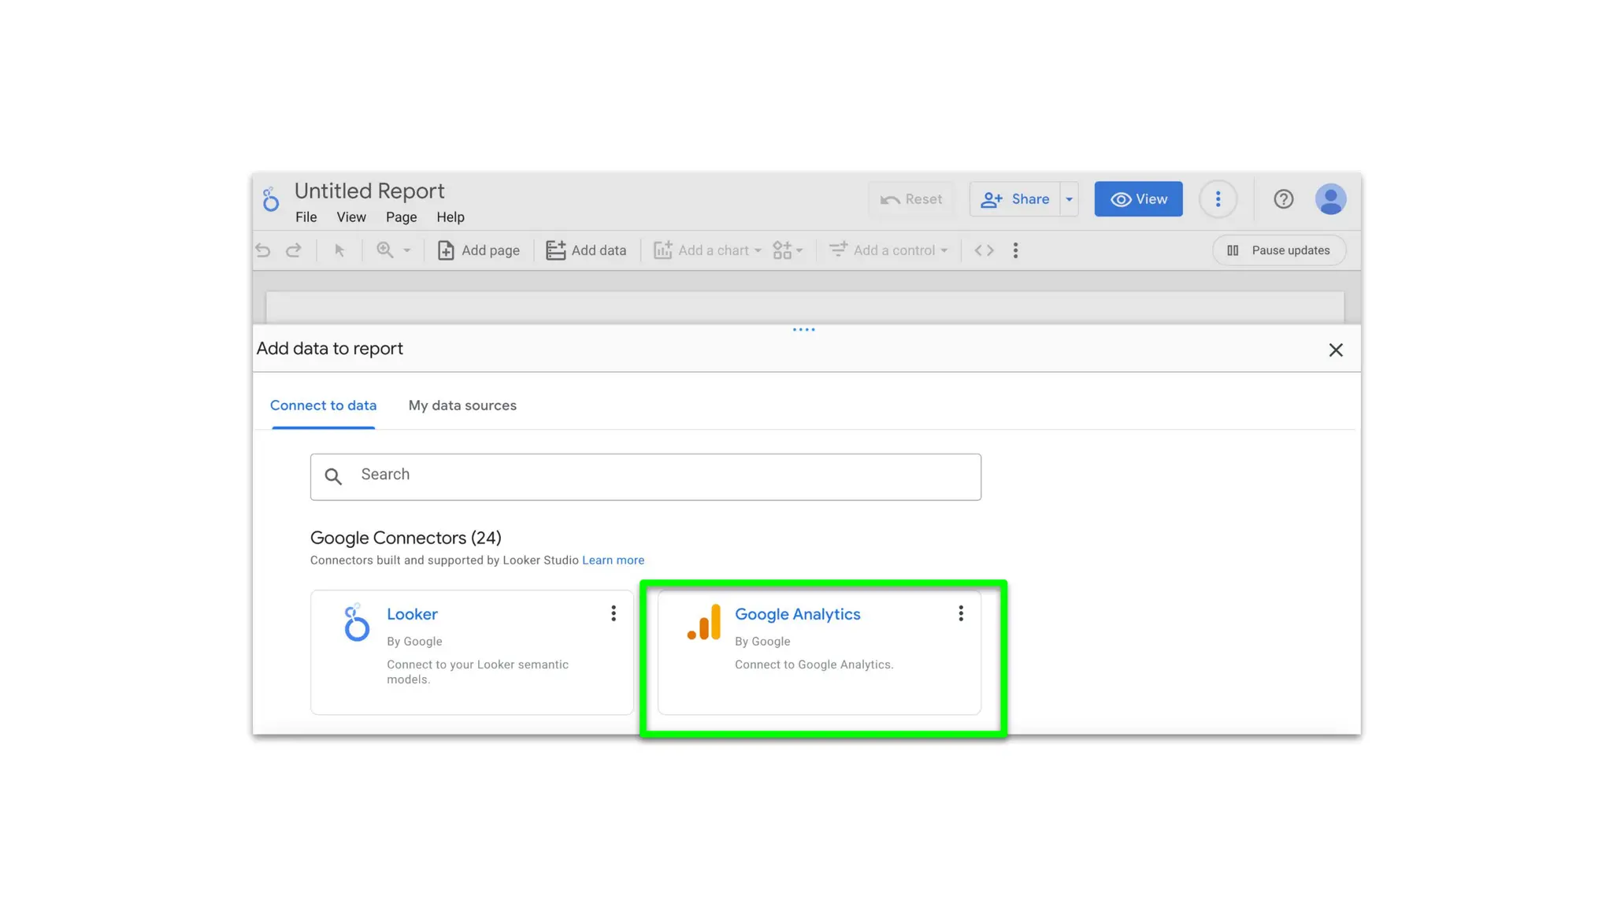
Task: Close the Add data to report panel
Action: (x=1336, y=350)
